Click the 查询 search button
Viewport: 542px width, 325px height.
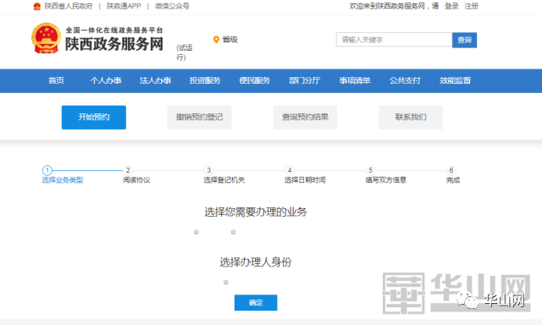tap(464, 40)
